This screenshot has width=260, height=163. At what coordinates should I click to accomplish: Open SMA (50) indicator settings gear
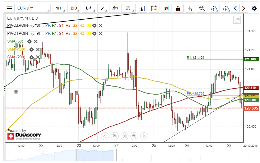click(29, 41)
